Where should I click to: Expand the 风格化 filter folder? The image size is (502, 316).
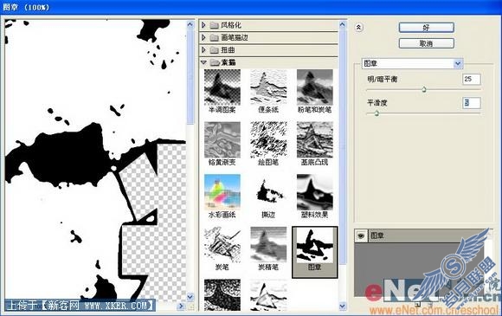203,25
